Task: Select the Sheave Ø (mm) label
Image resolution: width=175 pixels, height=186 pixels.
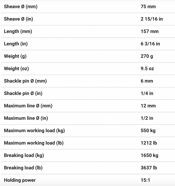Action: [x=20, y=7]
